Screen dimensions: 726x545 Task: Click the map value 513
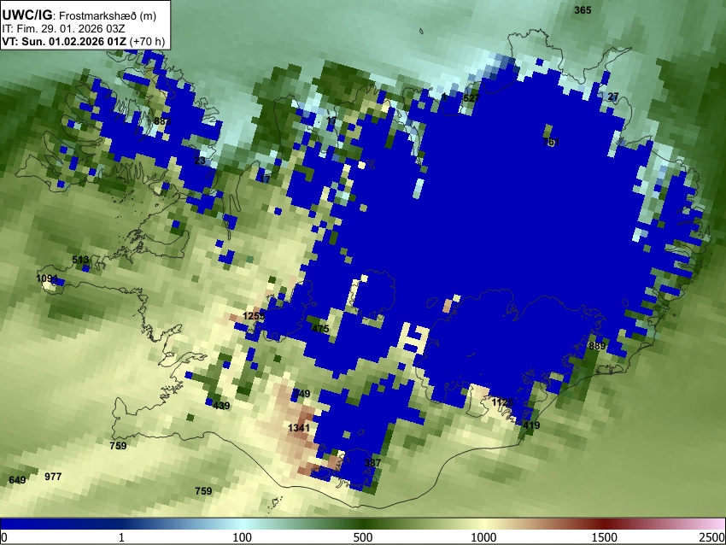80,260
